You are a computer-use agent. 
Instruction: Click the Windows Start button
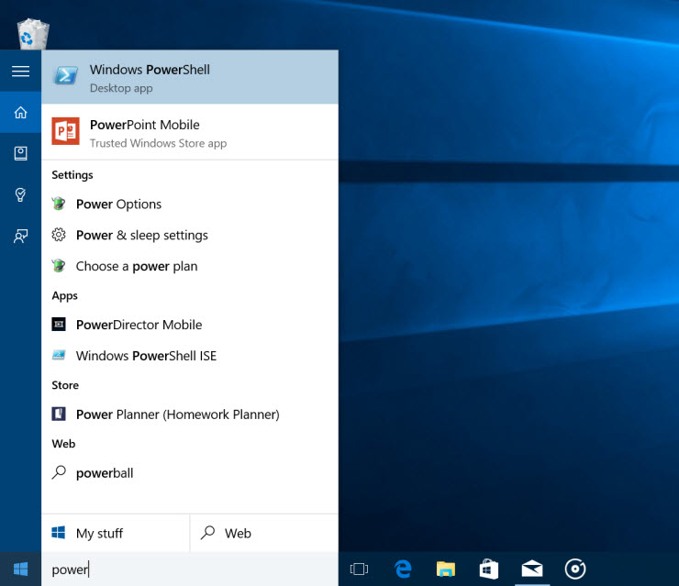click(20, 569)
